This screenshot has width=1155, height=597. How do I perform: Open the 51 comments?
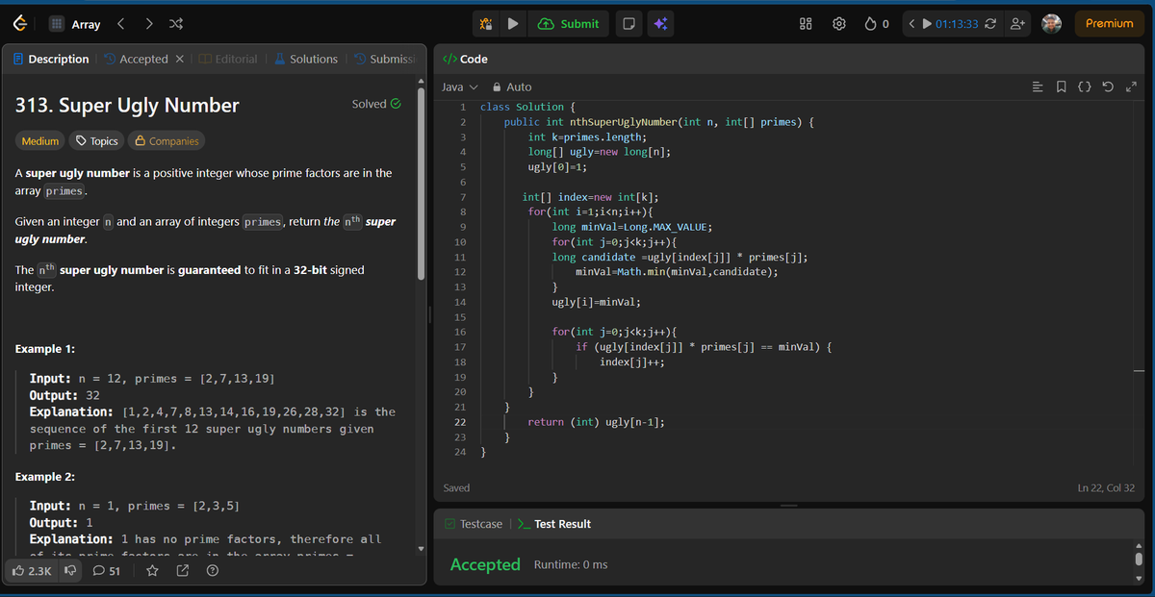106,572
